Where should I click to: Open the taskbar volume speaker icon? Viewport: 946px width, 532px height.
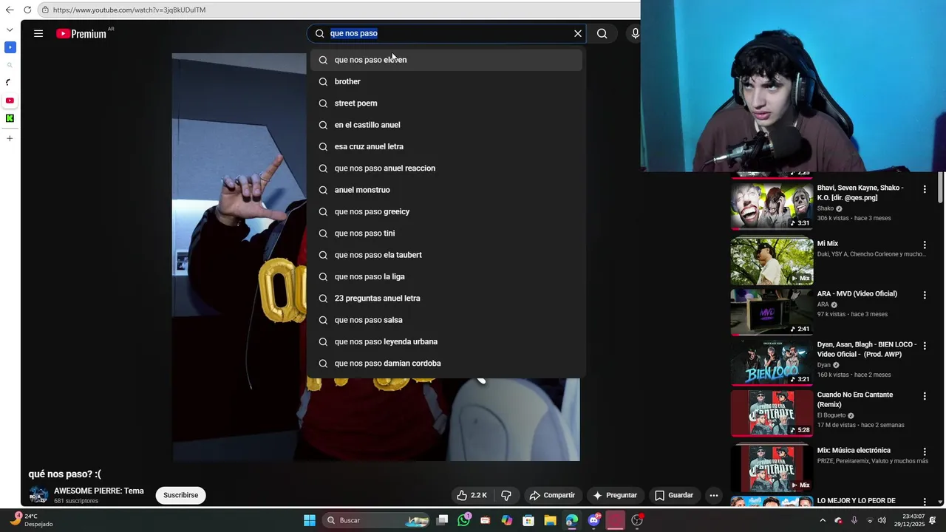point(882,520)
